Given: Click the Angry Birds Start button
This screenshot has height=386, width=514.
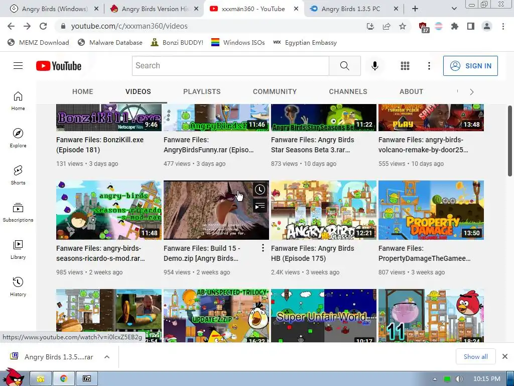Looking at the screenshot, I should [13, 377].
